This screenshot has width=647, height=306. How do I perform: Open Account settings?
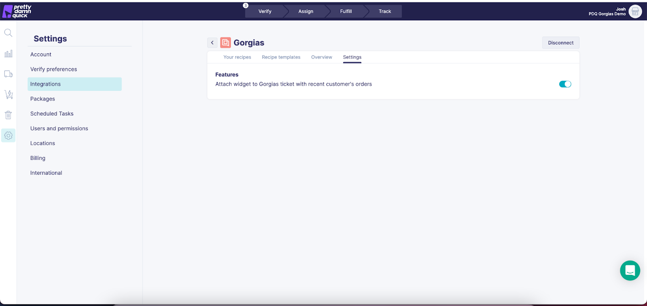point(41,54)
